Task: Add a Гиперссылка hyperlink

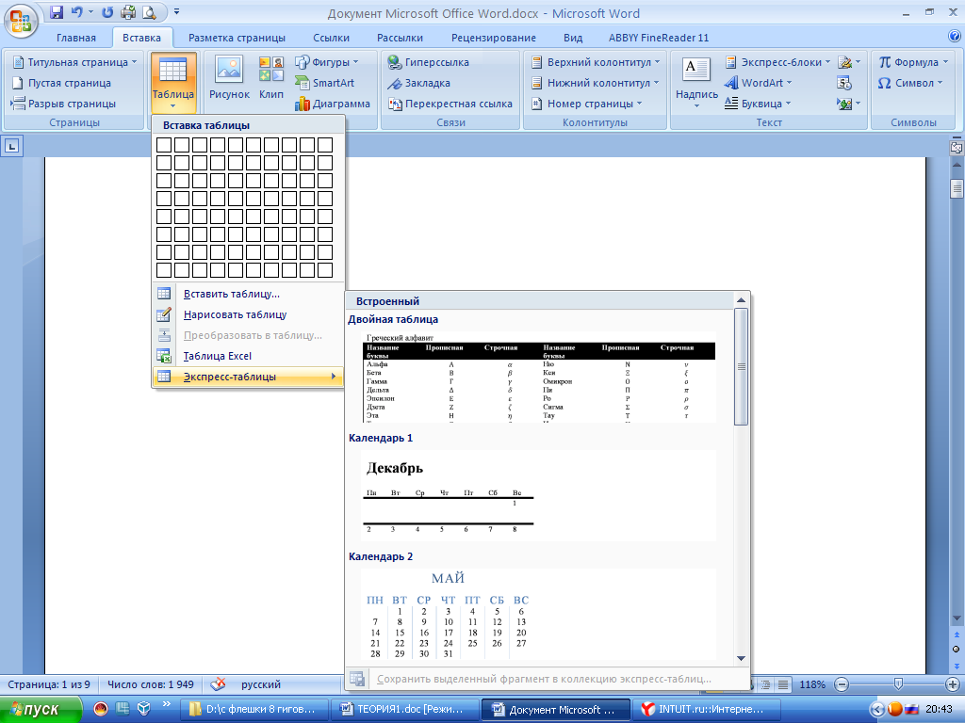Action: (x=429, y=62)
